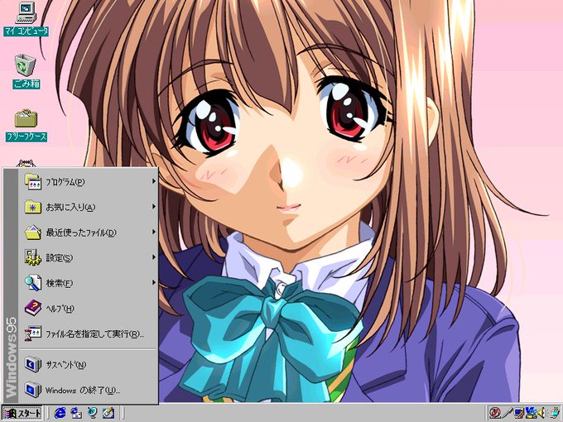Viewport: 563px width, 422px height.
Task: Click the run dialog icon in Start menu
Action: click(33, 333)
